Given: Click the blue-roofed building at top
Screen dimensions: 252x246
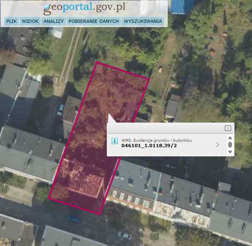Looking at the screenshot, I should pyautogui.click(x=181, y=6).
